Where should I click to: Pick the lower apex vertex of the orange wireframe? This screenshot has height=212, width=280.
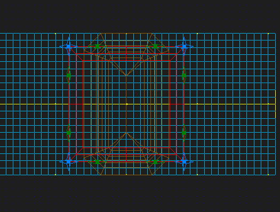click(x=126, y=133)
